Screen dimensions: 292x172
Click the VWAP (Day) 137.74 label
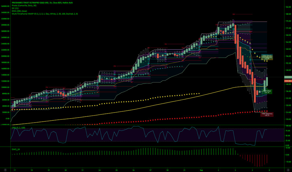click(x=267, y=92)
